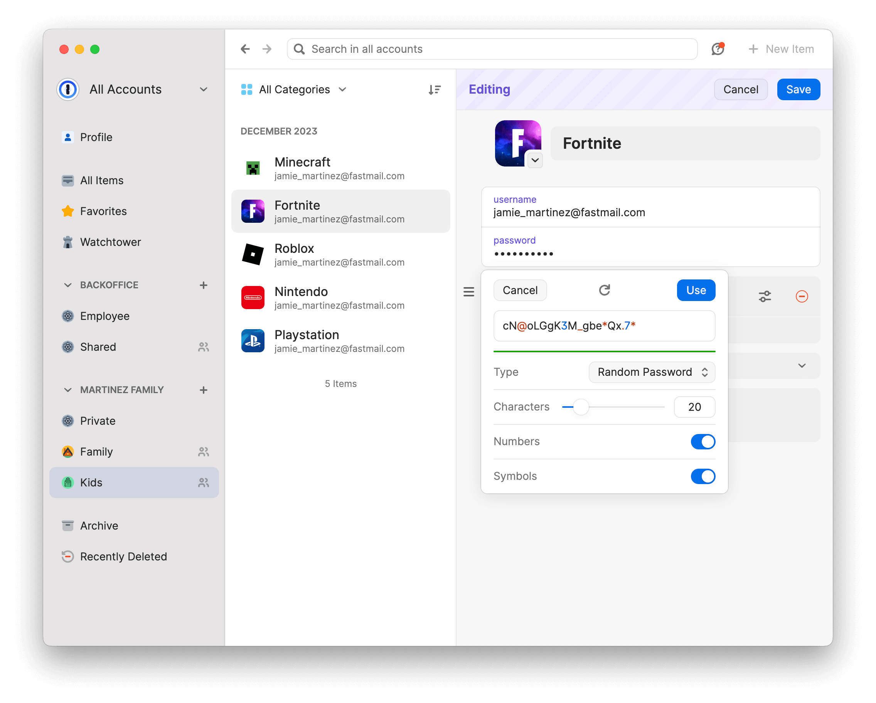Screen dimensions: 876x703
Task: Open password field options
Action: (x=765, y=296)
